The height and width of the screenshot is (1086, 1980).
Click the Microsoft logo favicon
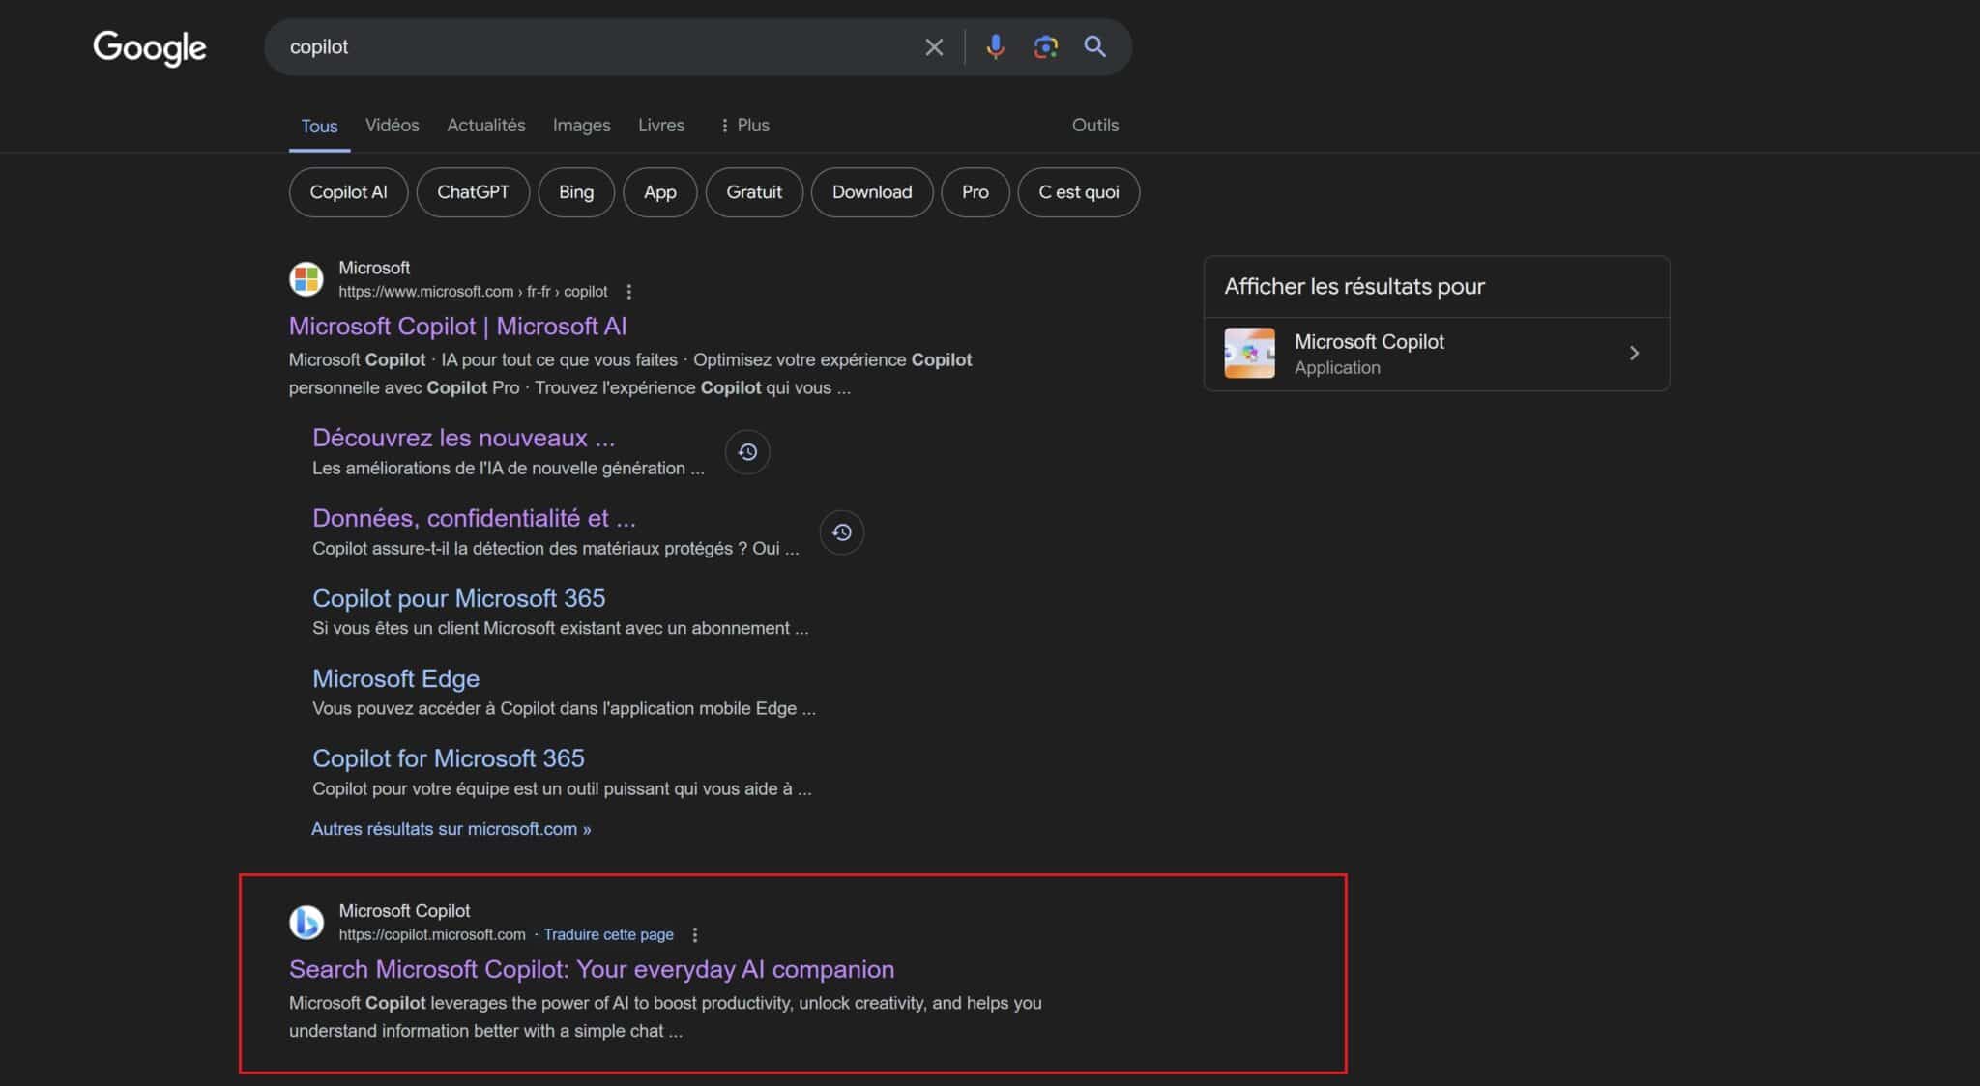point(306,279)
